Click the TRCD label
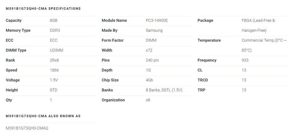This screenshot has width=296, height=138. click(x=203, y=80)
